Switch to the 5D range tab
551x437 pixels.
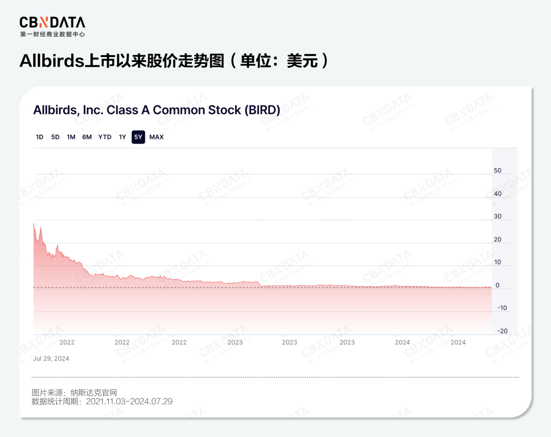tap(55, 137)
